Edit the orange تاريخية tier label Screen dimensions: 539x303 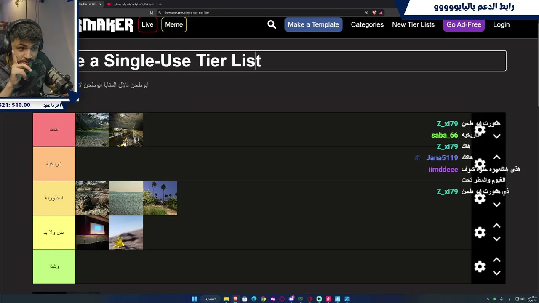coord(54,164)
